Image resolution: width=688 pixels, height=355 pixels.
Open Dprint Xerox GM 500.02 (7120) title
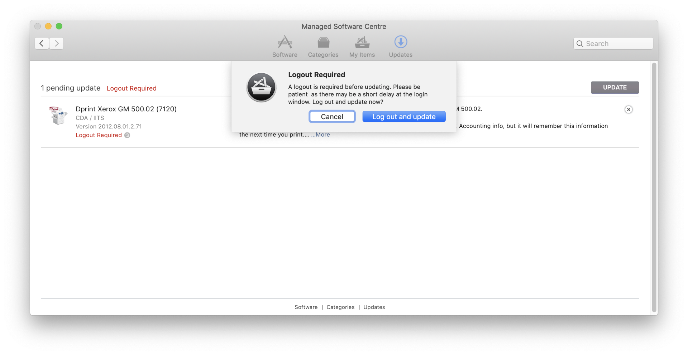(x=126, y=109)
